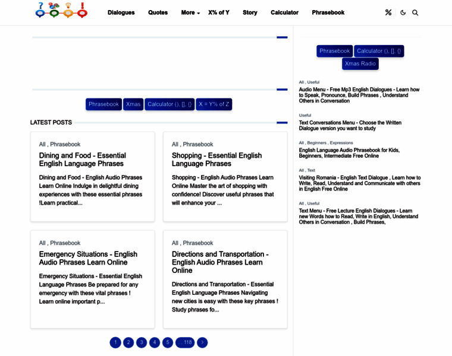Click the sidebar Calculator (), [], {} button
The width and height of the screenshot is (452, 356).
pyautogui.click(x=379, y=51)
